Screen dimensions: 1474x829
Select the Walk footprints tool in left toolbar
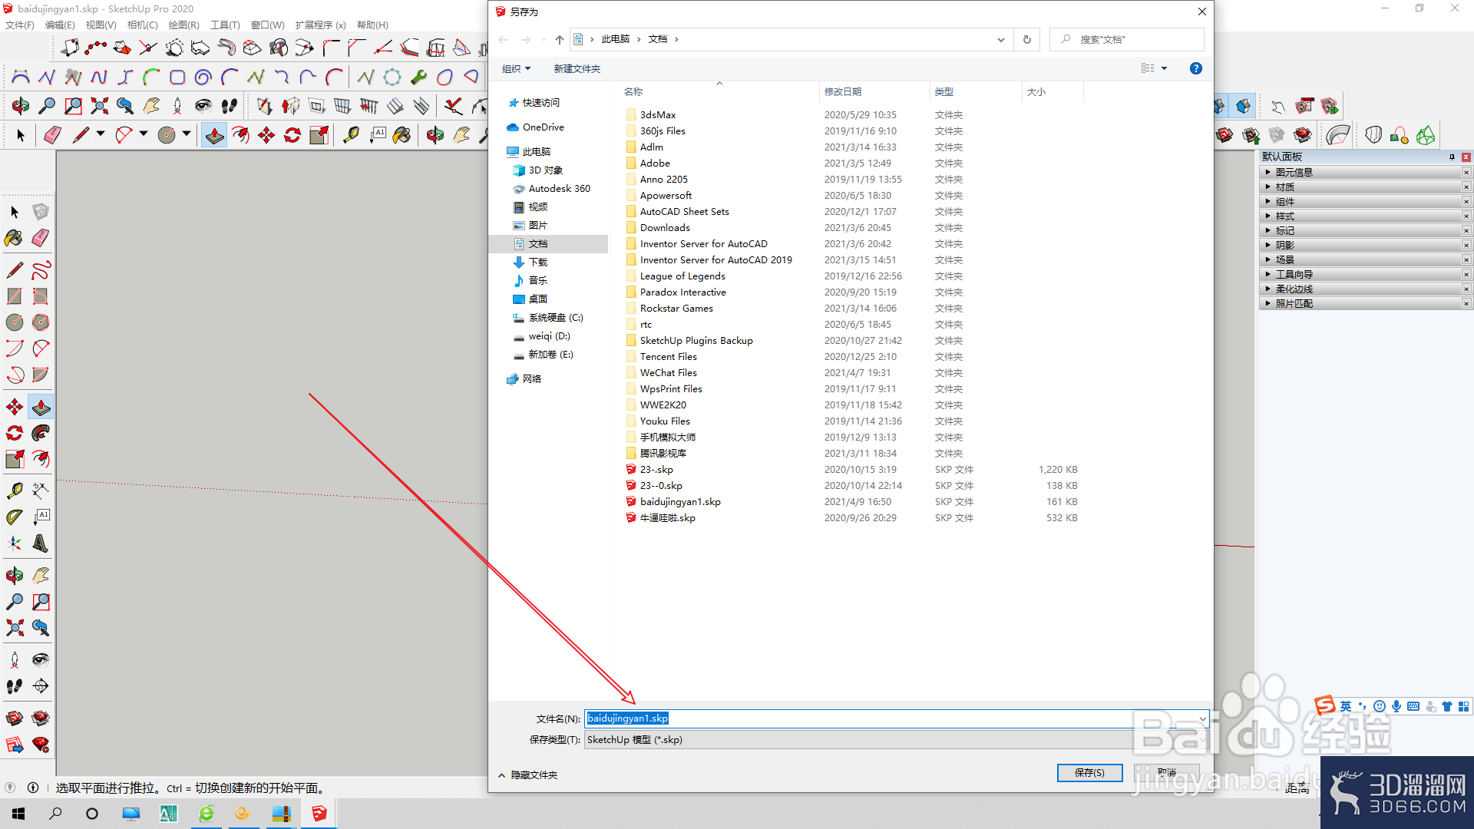[x=15, y=685]
